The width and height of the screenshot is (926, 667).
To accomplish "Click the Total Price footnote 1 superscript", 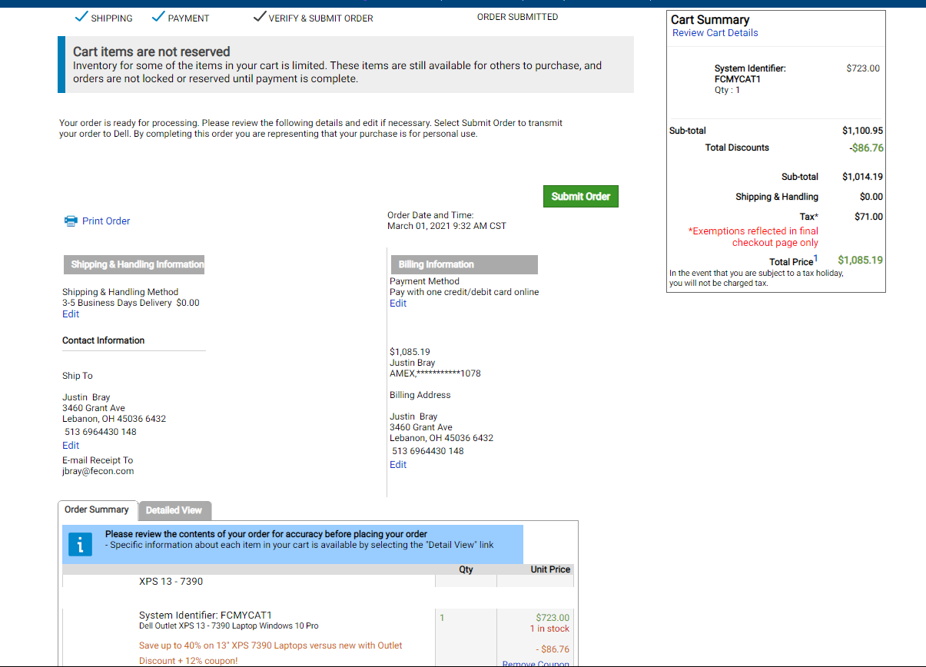I will point(815,258).
